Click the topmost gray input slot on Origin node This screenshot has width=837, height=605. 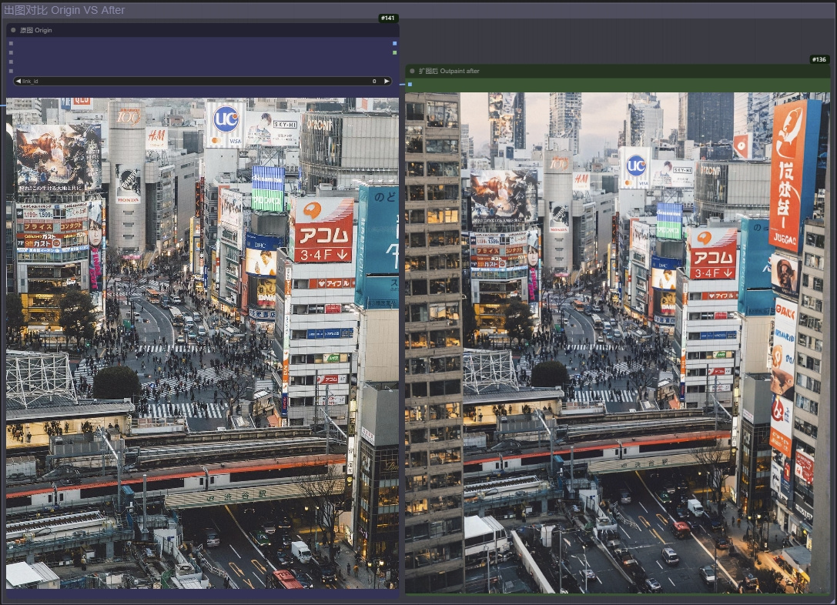(x=12, y=44)
